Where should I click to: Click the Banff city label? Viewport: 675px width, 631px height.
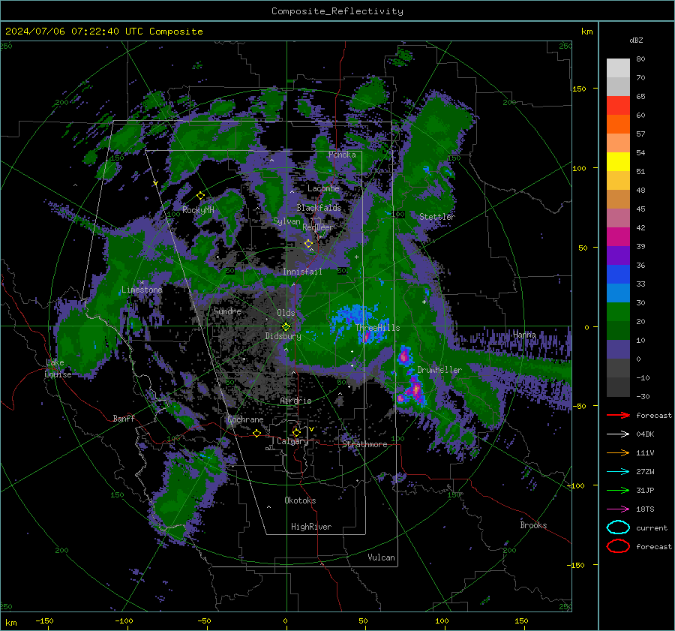124,418
